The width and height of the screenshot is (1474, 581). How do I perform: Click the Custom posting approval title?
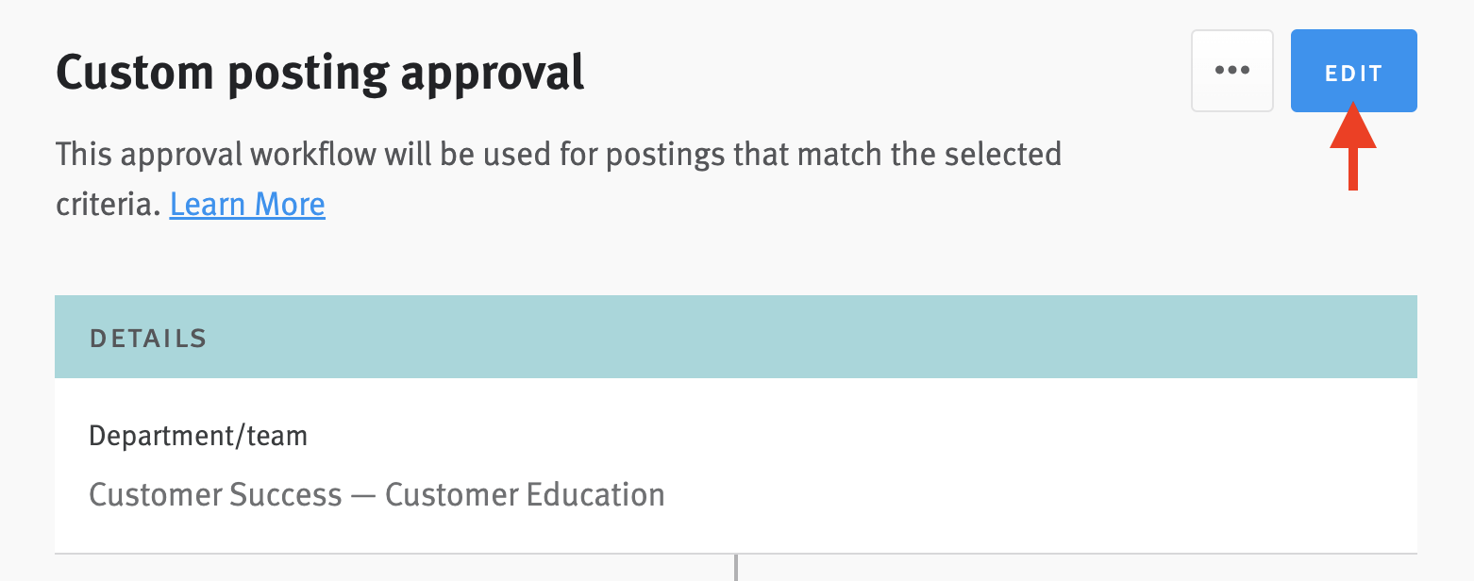tap(320, 71)
